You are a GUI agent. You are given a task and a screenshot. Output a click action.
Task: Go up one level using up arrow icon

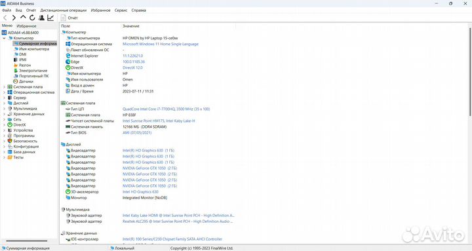[23, 18]
